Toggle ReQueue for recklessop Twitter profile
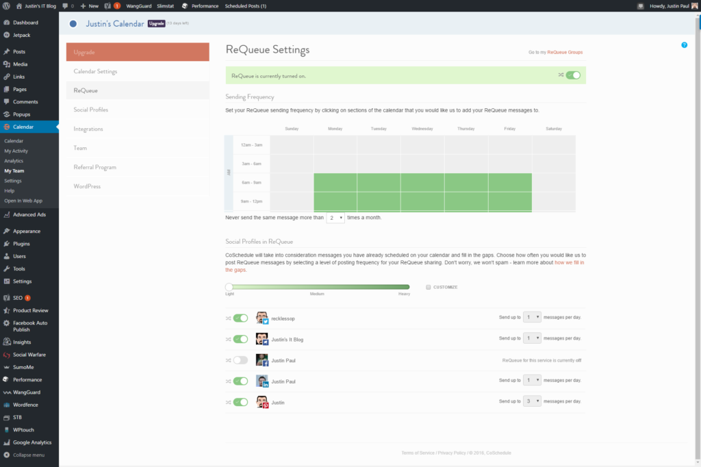This screenshot has width=701, height=467. [x=240, y=318]
